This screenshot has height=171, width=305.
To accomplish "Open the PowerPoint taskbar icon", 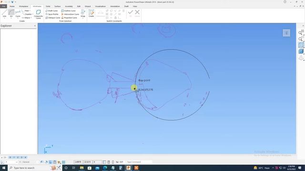I will pos(128,168).
